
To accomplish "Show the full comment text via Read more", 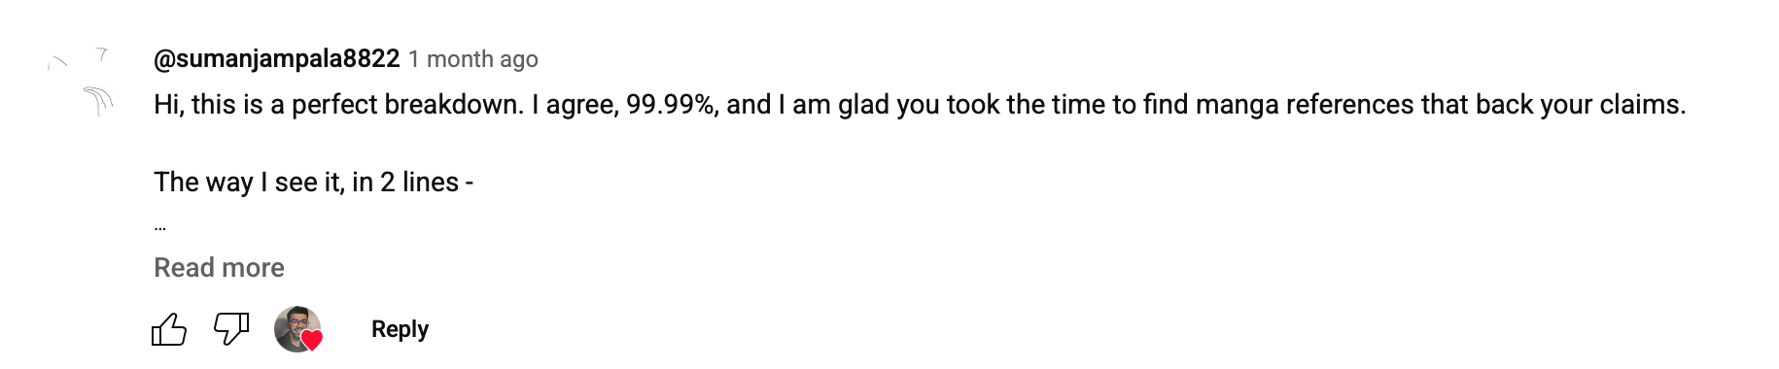I will 219,267.
